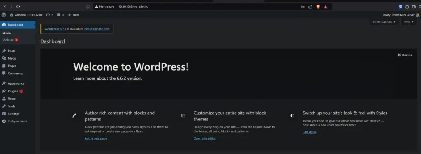The image size is (421, 154).
Task: Open the Brave Wallet icon
Action: coord(414,7)
